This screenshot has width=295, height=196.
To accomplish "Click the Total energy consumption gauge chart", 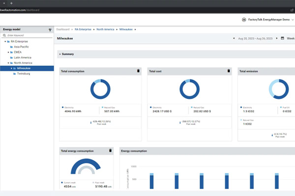I will (x=86, y=166).
